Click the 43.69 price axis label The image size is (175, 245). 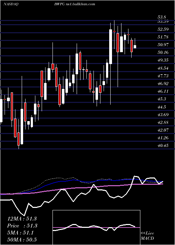coord(163,115)
